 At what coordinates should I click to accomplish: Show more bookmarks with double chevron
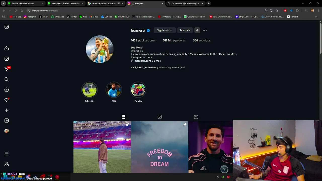[x=316, y=17]
